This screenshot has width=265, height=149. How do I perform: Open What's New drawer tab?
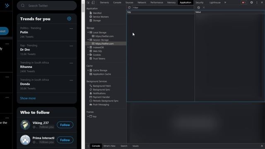coord(109,146)
